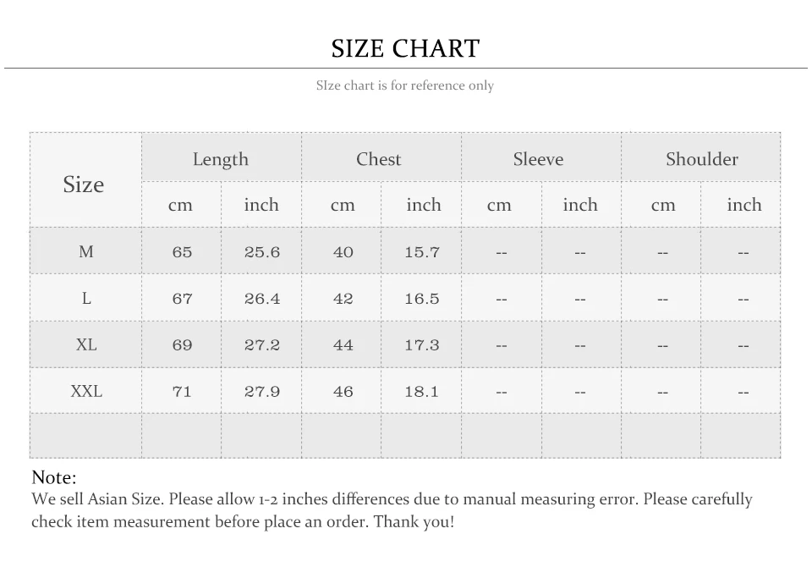Image resolution: width=812 pixels, height=567 pixels.
Task: Select the XL size row label
Action: pos(86,344)
